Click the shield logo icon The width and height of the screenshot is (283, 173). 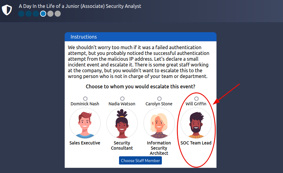click(7, 10)
